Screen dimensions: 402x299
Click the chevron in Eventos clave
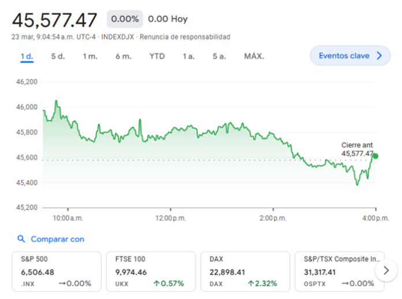point(379,56)
